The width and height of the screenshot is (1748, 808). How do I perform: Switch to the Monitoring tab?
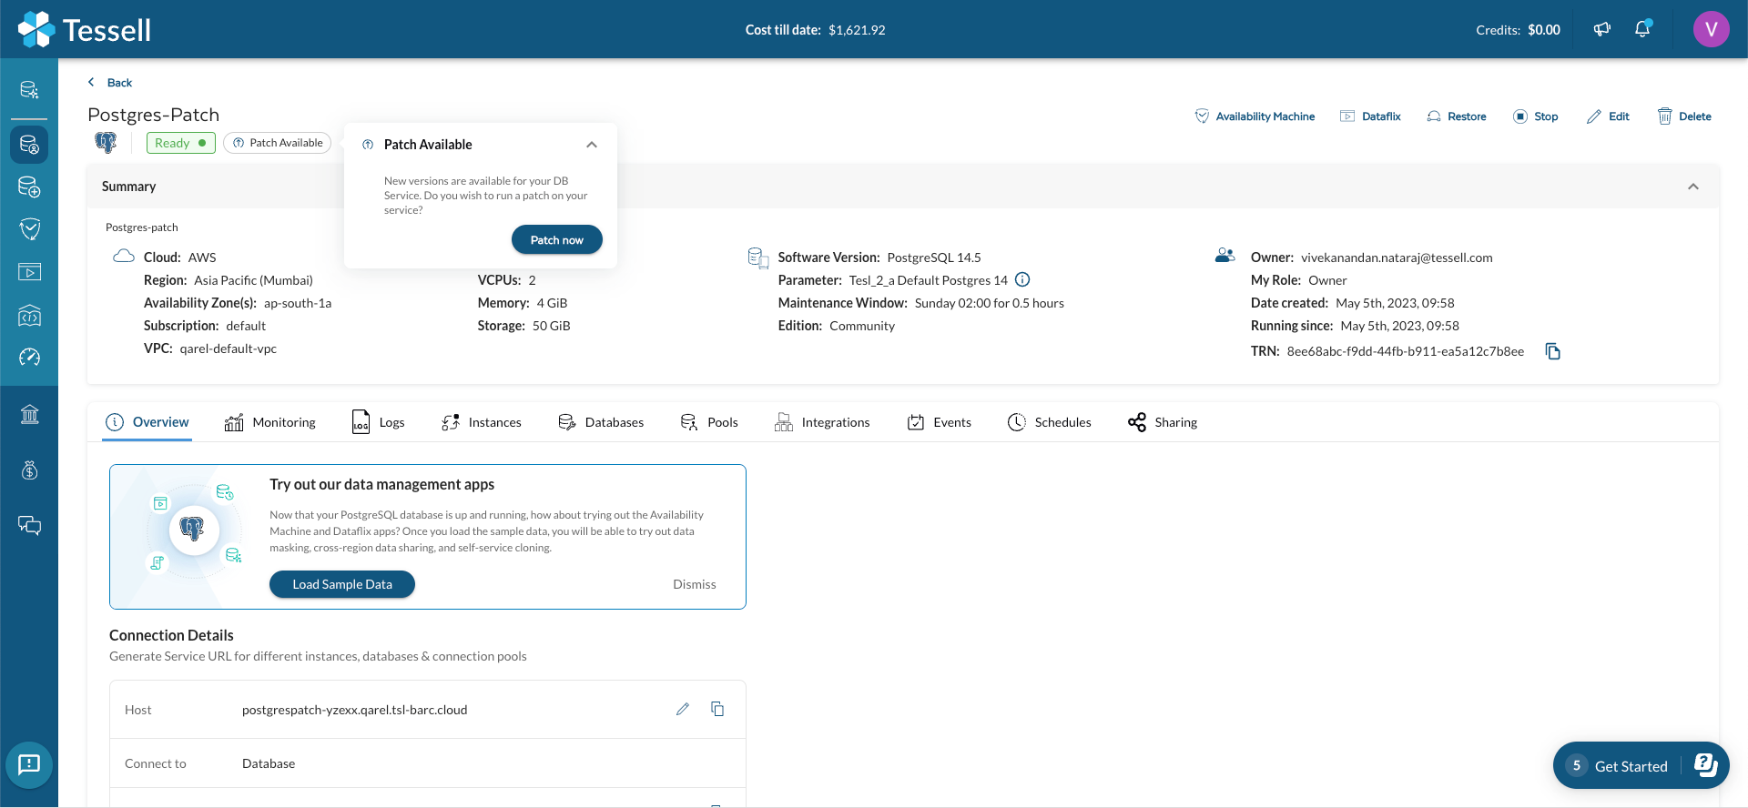tap(270, 422)
